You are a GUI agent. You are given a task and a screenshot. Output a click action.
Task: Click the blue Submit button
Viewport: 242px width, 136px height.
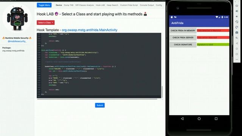(100, 105)
